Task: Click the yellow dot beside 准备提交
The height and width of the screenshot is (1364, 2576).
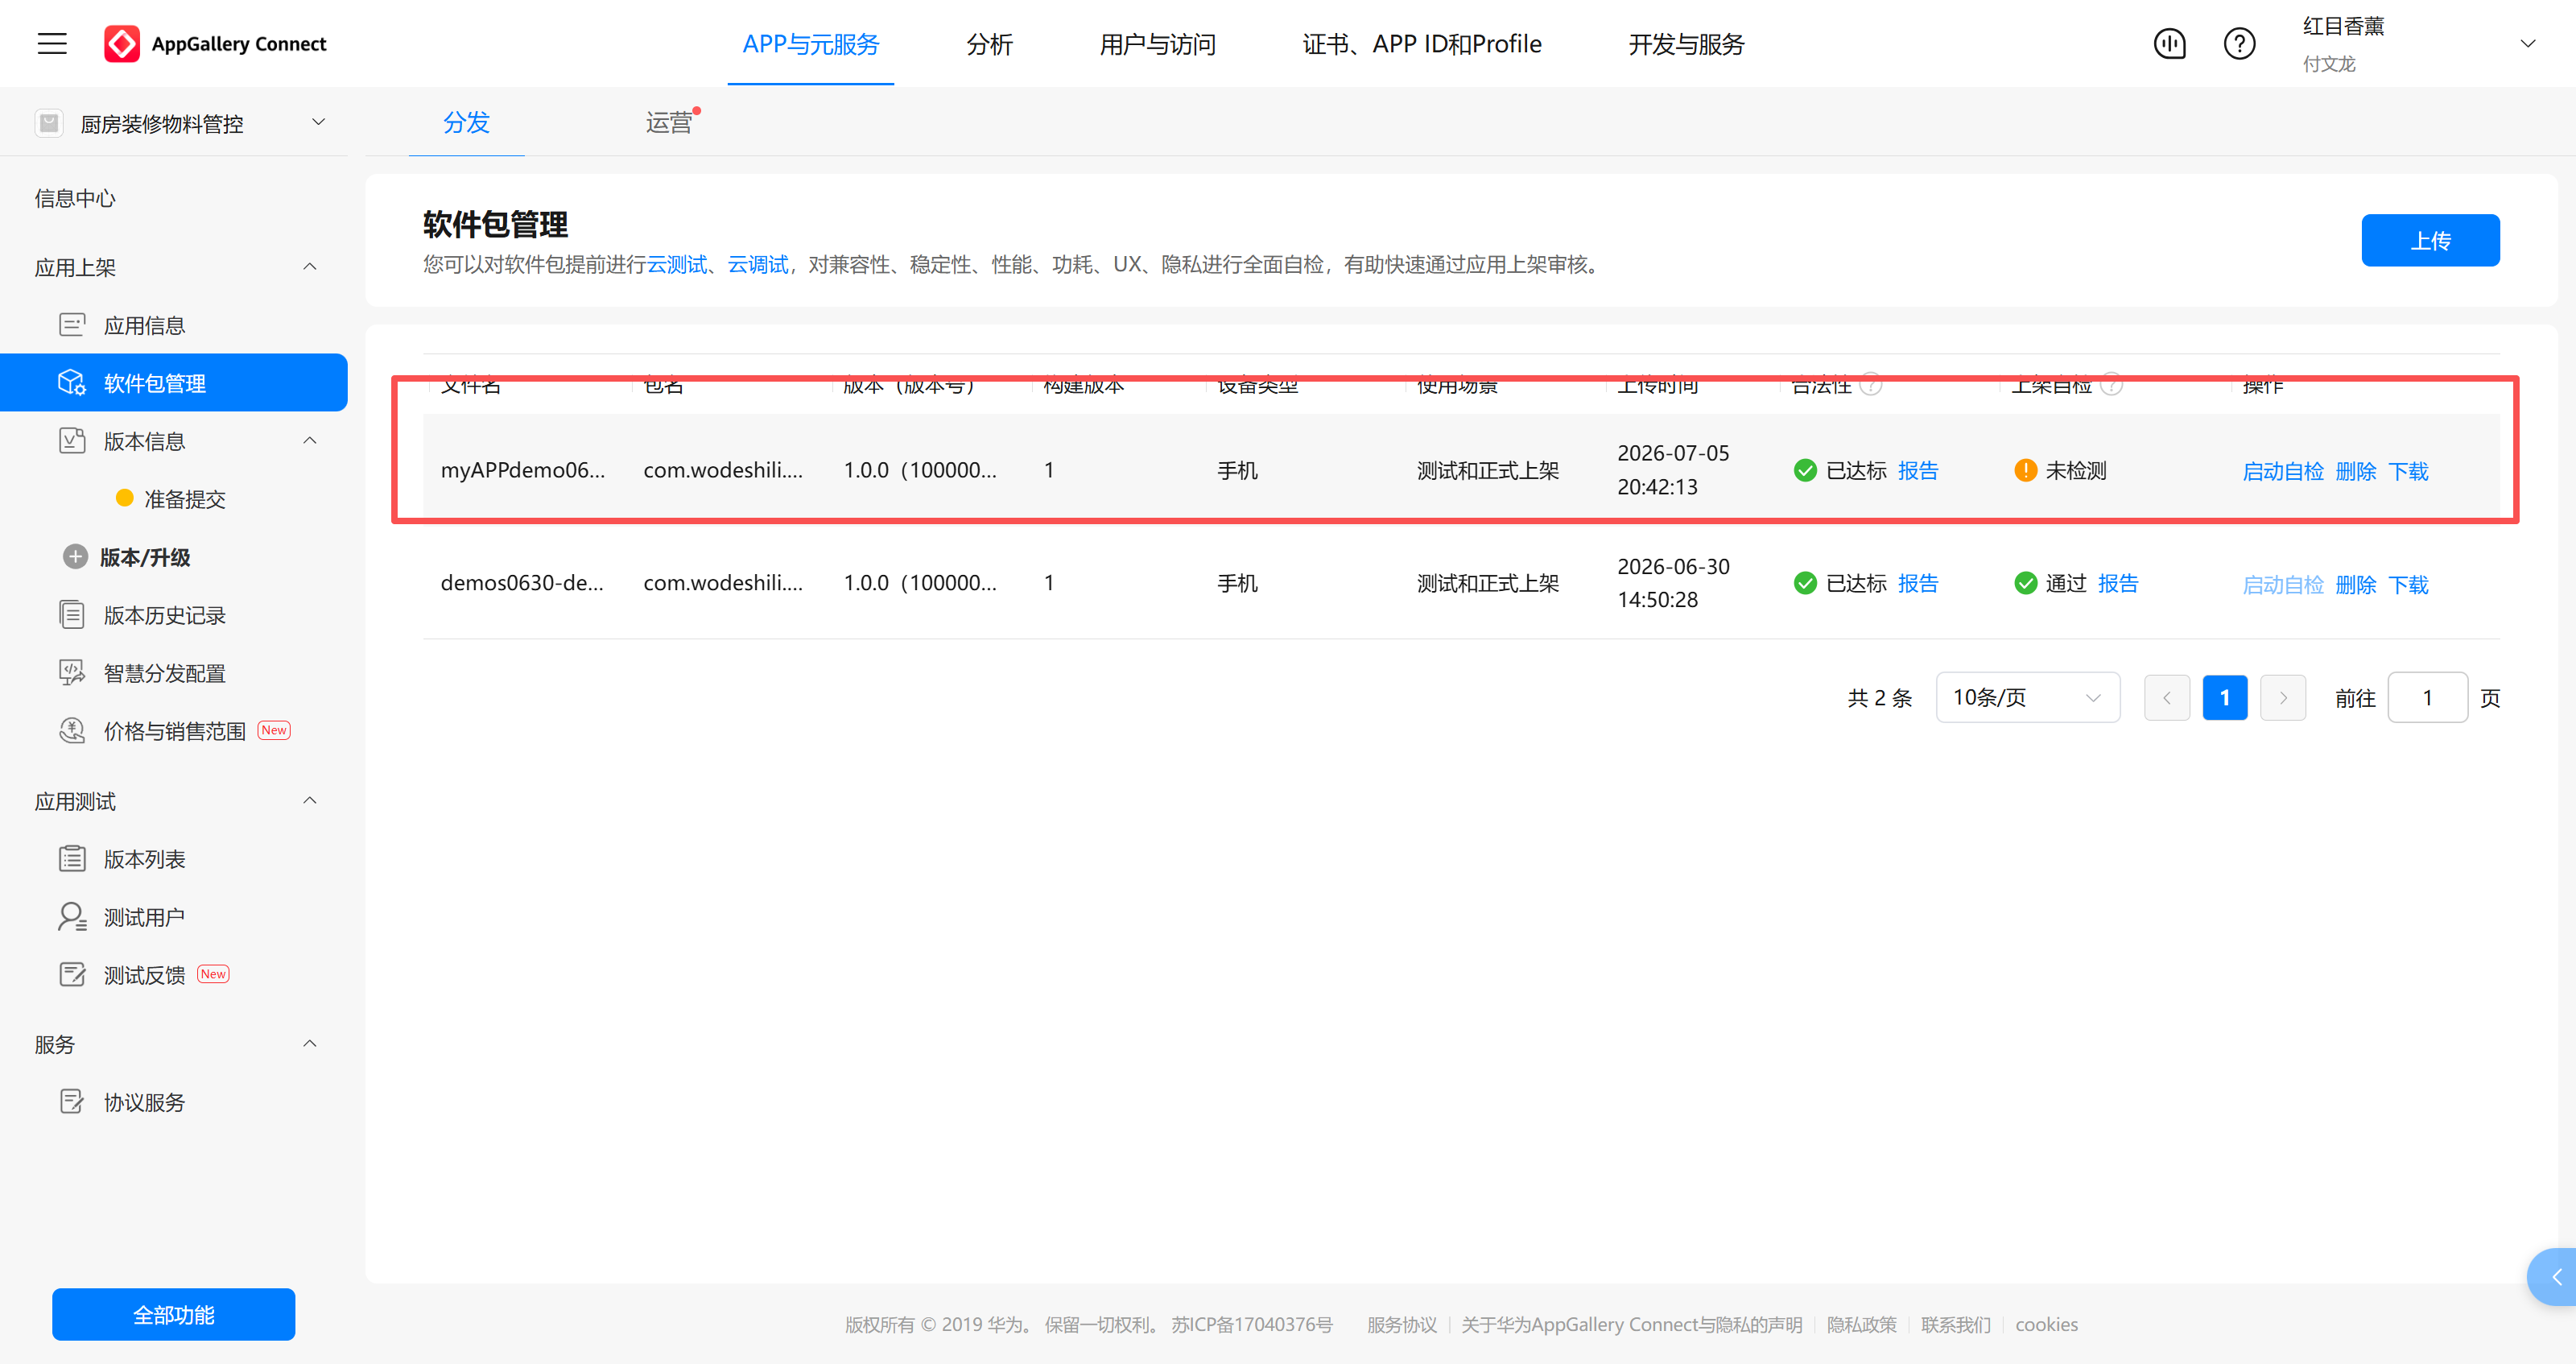Action: tap(124, 498)
